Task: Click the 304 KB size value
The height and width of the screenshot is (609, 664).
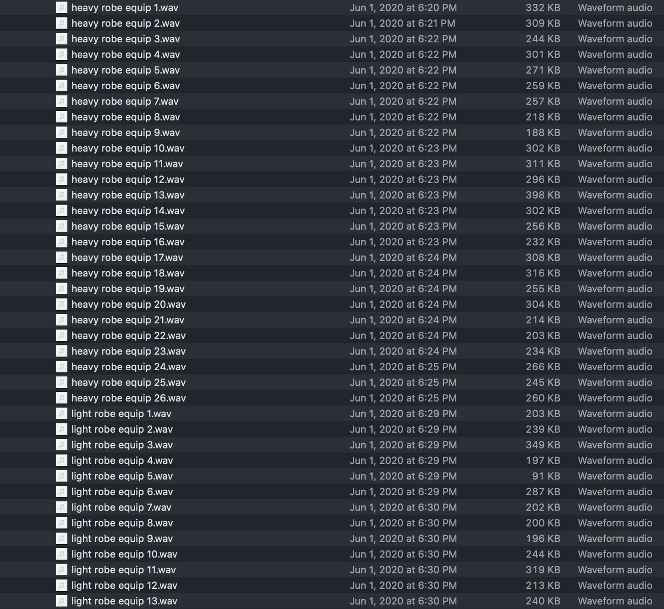Action: pyautogui.click(x=543, y=304)
